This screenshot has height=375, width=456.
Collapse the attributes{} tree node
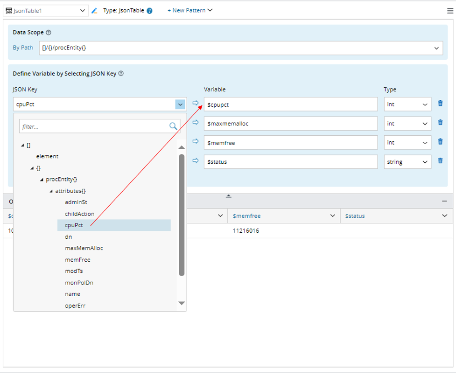pos(51,191)
